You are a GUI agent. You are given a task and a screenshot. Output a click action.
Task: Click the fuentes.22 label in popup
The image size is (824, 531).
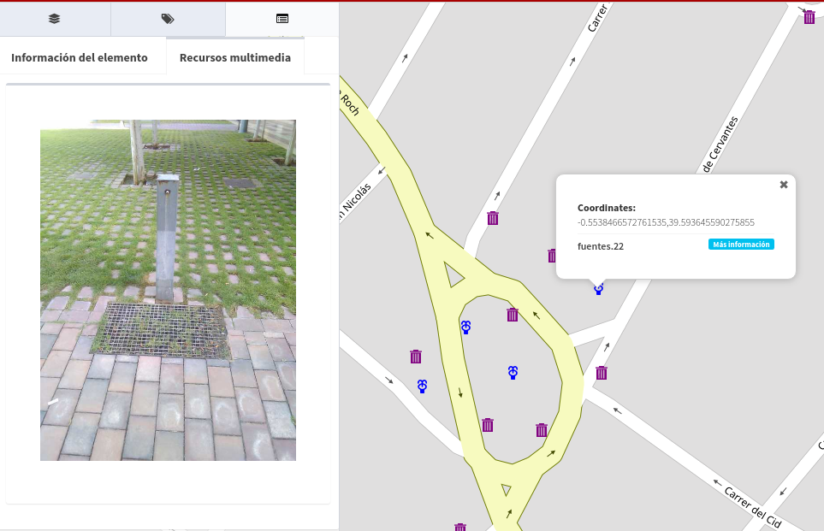(601, 246)
